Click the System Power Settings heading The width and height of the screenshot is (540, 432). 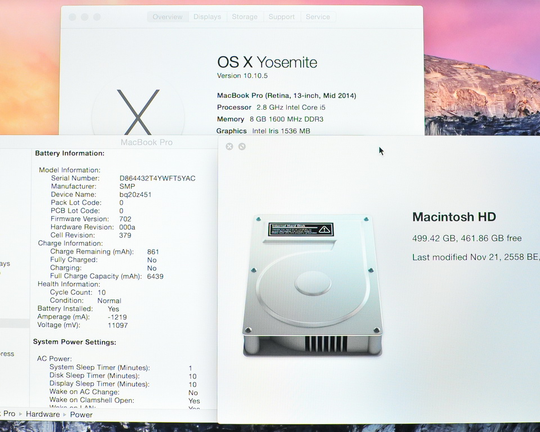[x=74, y=342]
